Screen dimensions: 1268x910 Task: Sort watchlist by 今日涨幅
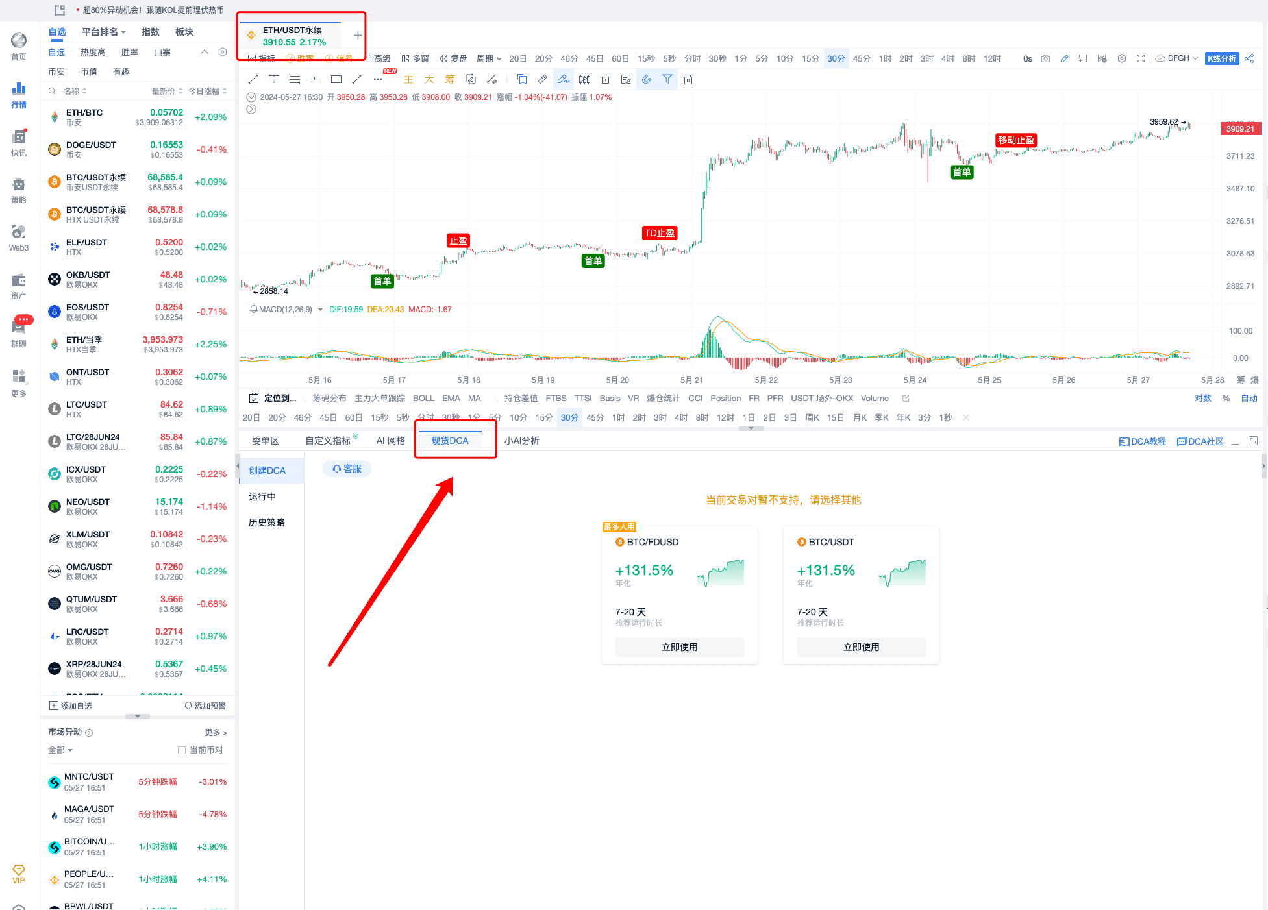[208, 91]
